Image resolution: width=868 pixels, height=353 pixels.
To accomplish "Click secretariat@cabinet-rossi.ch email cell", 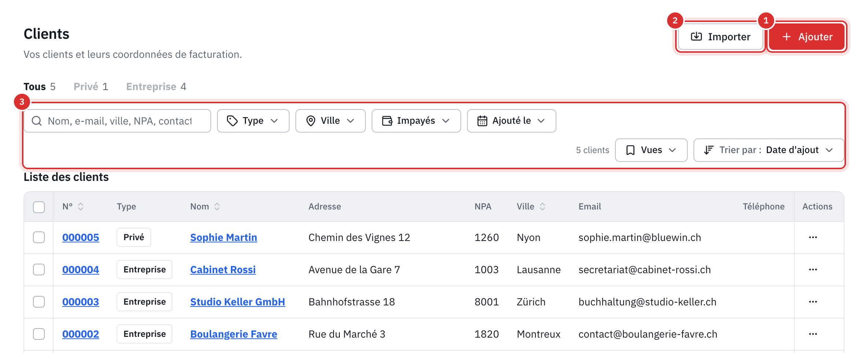I will coord(644,270).
